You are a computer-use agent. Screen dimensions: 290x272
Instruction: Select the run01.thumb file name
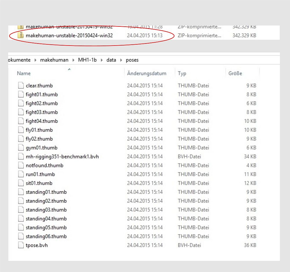pyautogui.click(x=40, y=174)
